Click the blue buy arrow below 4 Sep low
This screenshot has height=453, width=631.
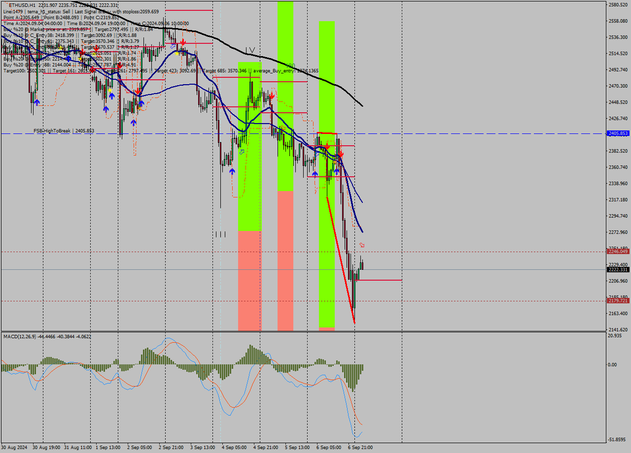point(232,171)
